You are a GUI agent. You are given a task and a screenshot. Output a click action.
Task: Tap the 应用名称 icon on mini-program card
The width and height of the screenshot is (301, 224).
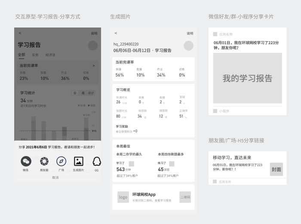pyautogui.click(x=215, y=34)
